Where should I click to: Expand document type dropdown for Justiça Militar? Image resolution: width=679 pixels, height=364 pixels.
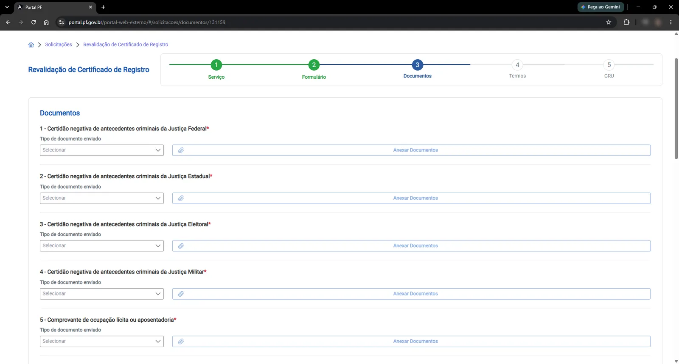coord(102,294)
